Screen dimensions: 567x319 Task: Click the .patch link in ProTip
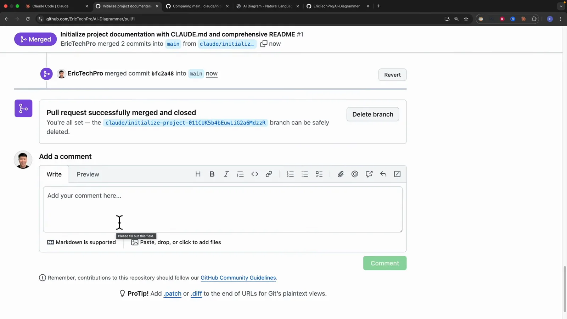[x=172, y=293]
